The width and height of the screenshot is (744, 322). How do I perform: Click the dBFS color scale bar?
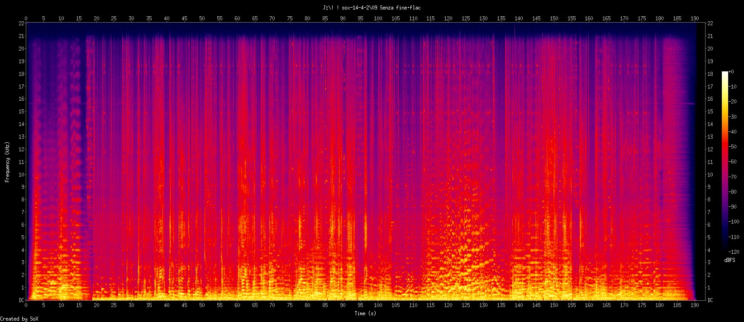pos(725,162)
